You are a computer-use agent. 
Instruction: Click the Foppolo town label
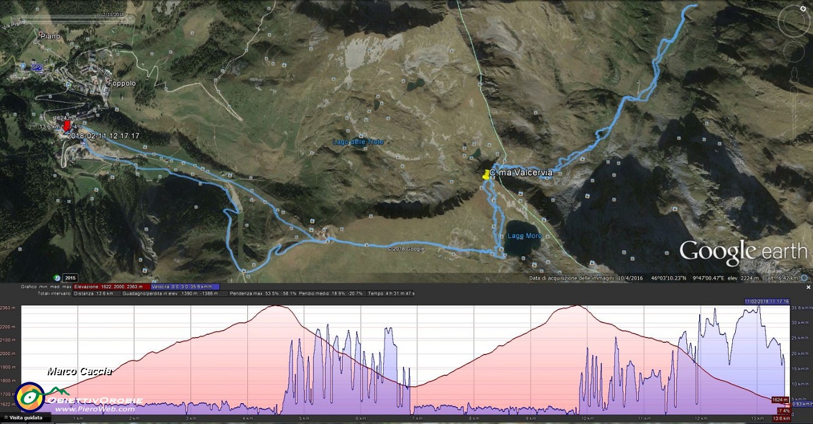[121, 83]
